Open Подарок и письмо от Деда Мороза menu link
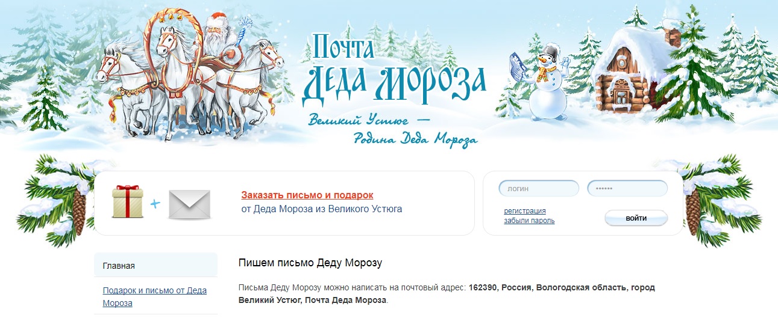The width and height of the screenshot is (778, 321). tap(155, 296)
